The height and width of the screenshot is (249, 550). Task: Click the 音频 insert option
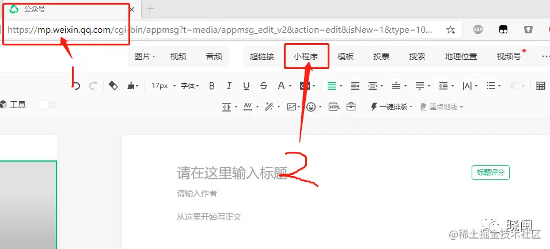[x=214, y=56]
